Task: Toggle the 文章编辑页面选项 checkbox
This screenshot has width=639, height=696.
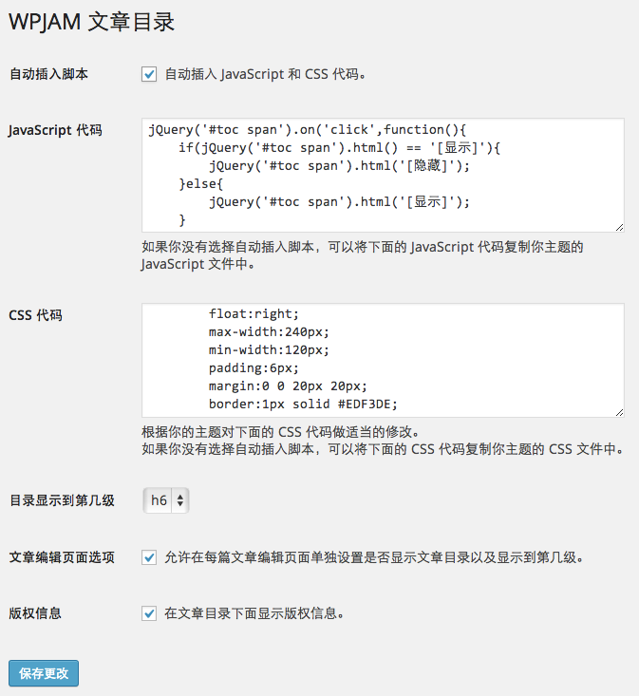Action: point(149,557)
